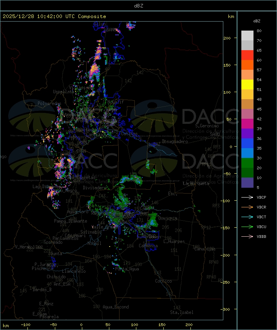This screenshot has height=330, width=277.
Task: Click the white VBCP arrow icon
Action: click(247, 197)
